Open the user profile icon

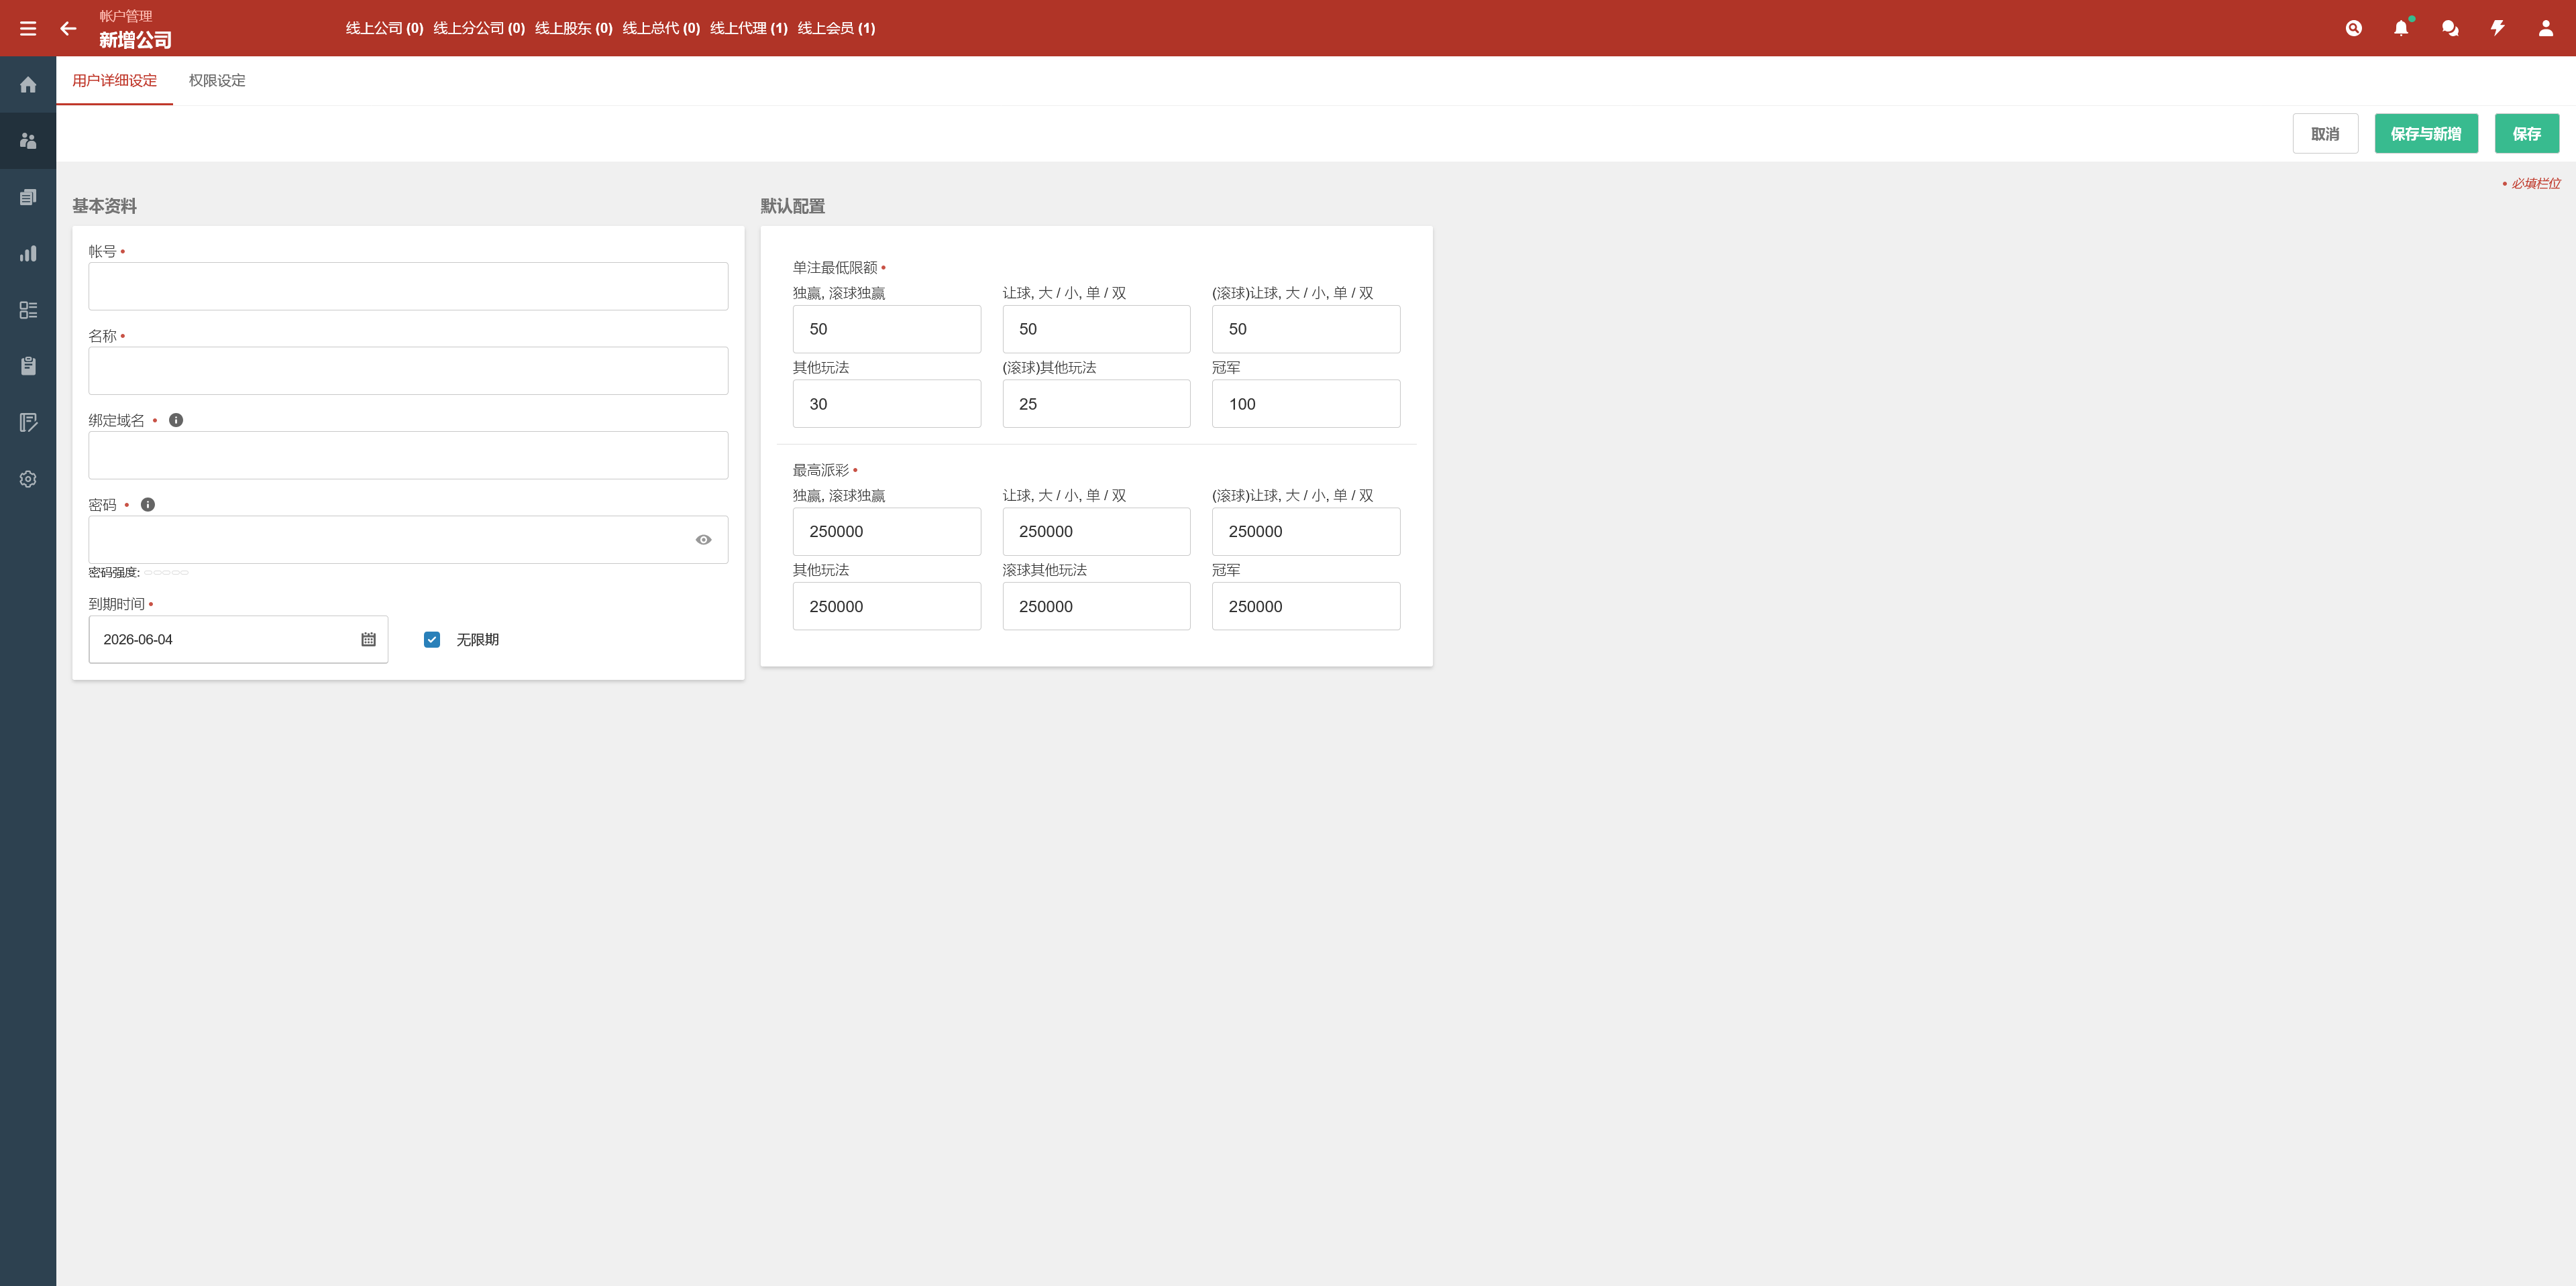2546,28
